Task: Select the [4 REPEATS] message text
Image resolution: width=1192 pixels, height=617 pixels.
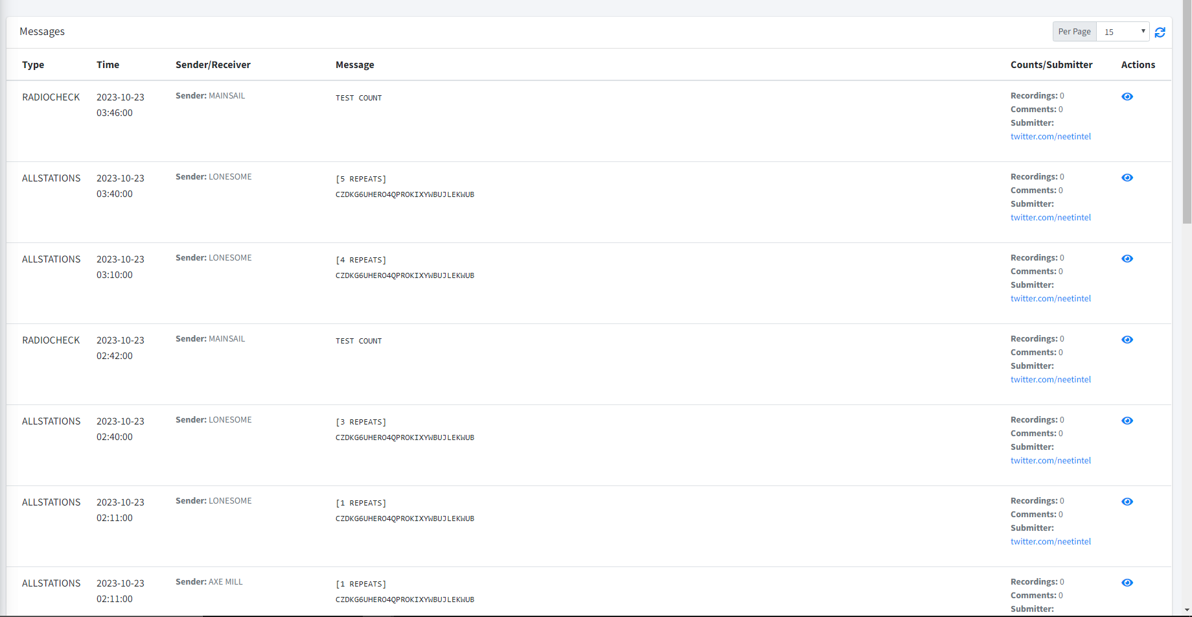Action: point(361,260)
